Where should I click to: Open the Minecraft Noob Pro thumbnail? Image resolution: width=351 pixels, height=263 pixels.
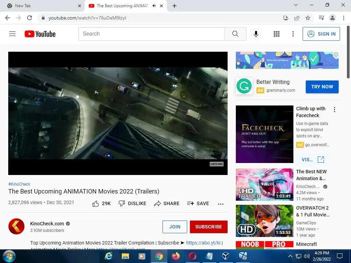pyautogui.click(x=264, y=245)
